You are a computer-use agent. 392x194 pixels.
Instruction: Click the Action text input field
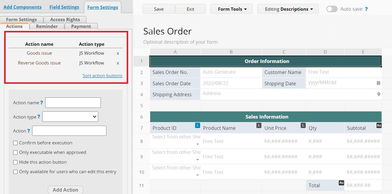(x=69, y=131)
